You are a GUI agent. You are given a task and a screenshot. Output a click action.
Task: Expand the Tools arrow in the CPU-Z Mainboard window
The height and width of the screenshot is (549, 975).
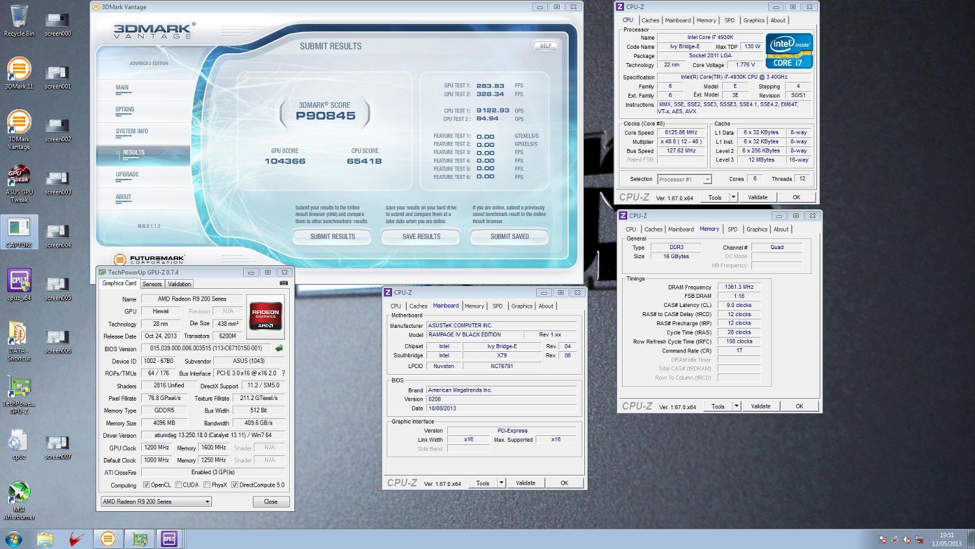tap(501, 483)
